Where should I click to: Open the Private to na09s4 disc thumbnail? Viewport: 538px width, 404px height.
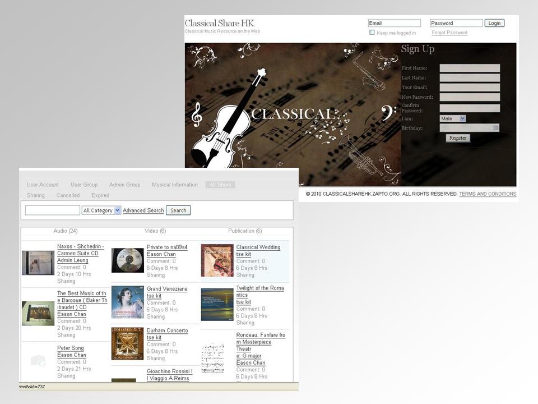pyautogui.click(x=128, y=260)
